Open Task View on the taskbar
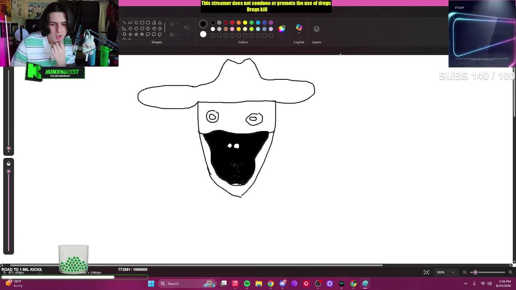This screenshot has width=516, height=290. point(224,284)
